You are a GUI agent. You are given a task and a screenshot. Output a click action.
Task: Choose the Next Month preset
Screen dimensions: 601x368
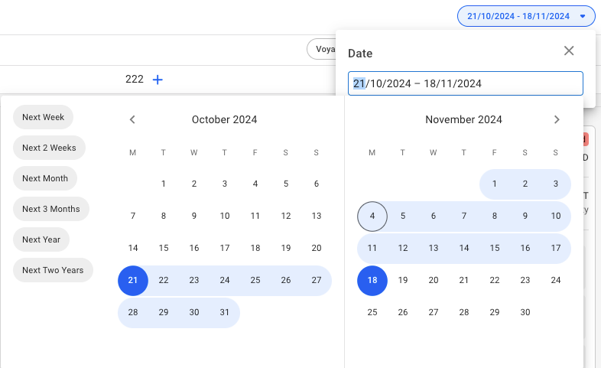pos(45,178)
